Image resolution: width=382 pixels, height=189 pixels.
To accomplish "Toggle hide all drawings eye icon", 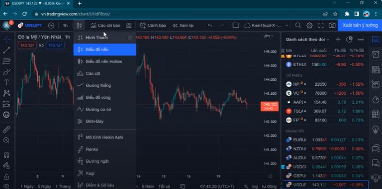I will pyautogui.click(x=6, y=186).
